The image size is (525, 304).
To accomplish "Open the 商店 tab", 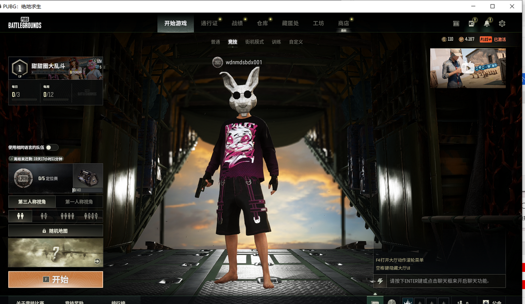I will tap(343, 23).
